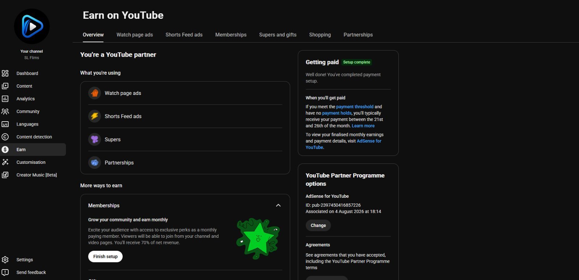Click the Change AdSense button
Image resolution: width=579 pixels, height=280 pixels.
click(318, 226)
